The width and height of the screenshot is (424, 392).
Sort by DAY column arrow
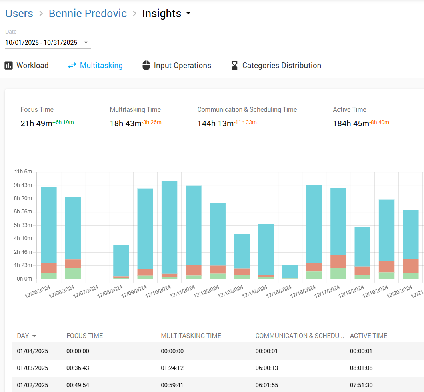tap(34, 336)
